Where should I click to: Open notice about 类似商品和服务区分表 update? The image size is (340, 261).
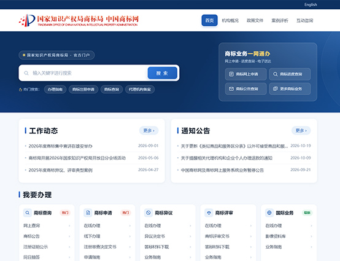tap(234, 146)
